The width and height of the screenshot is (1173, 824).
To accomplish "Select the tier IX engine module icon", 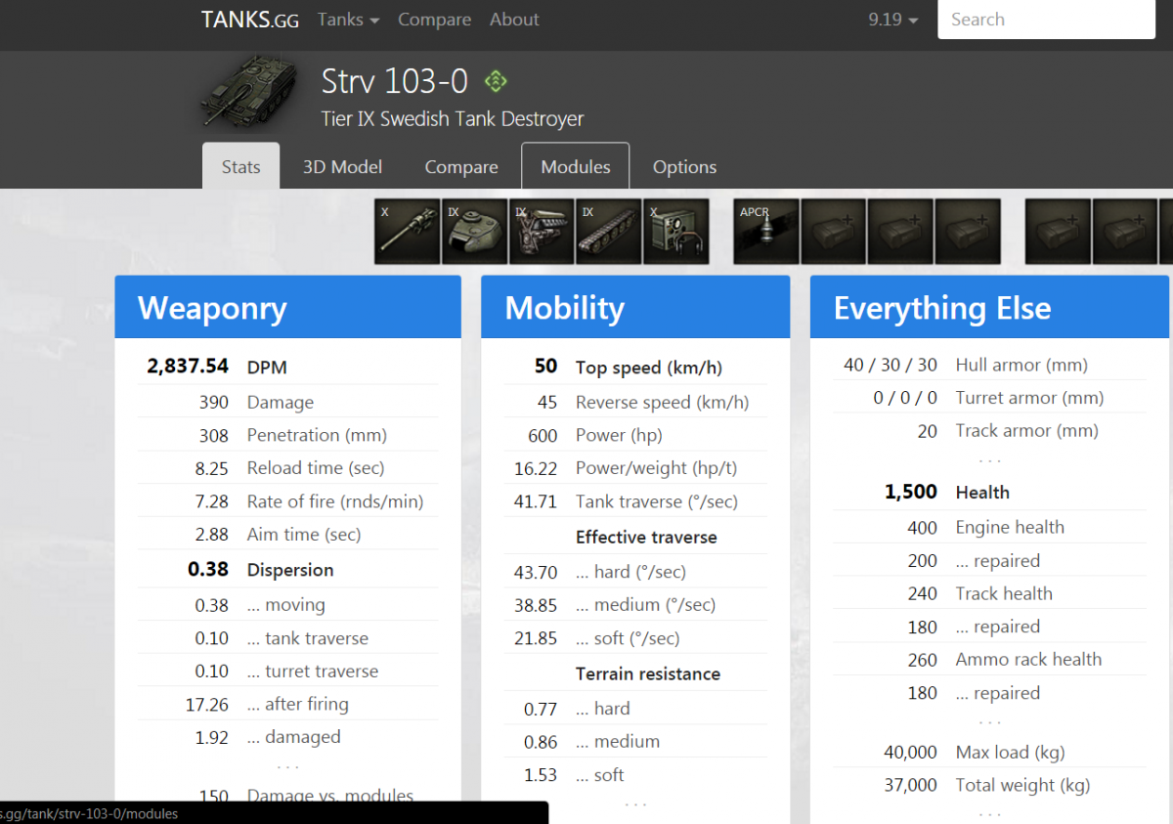I will 542,232.
